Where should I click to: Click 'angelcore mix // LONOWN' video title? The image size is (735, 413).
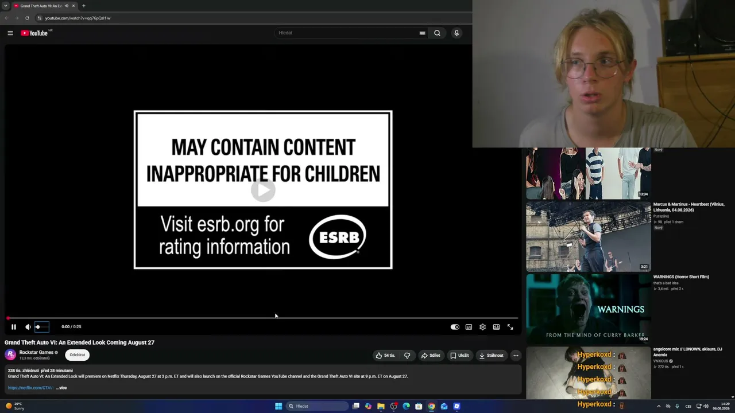pos(687,352)
